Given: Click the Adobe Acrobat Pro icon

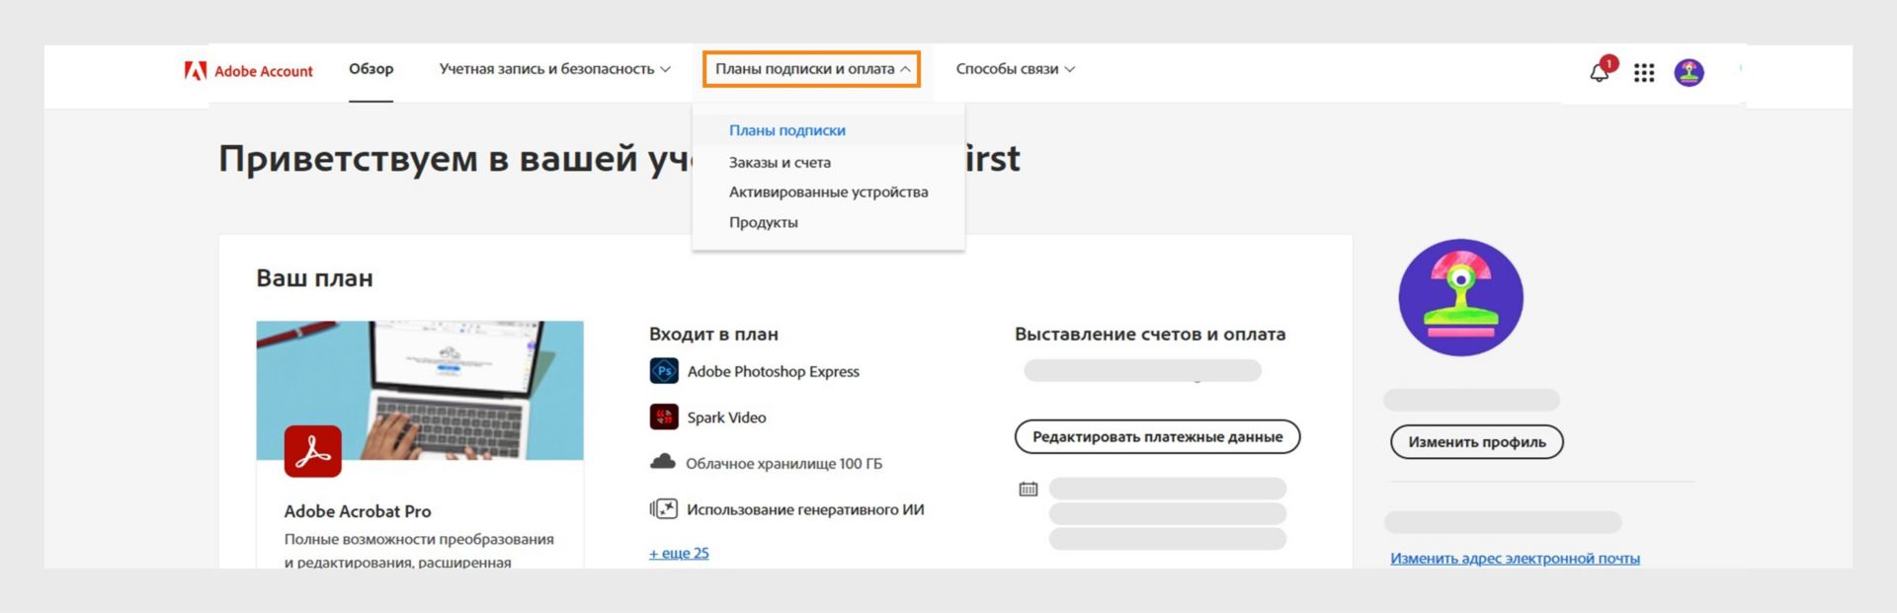Looking at the screenshot, I should [313, 451].
